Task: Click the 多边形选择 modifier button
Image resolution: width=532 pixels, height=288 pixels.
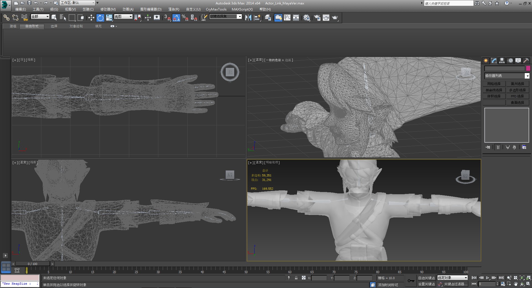Action: tap(517, 90)
